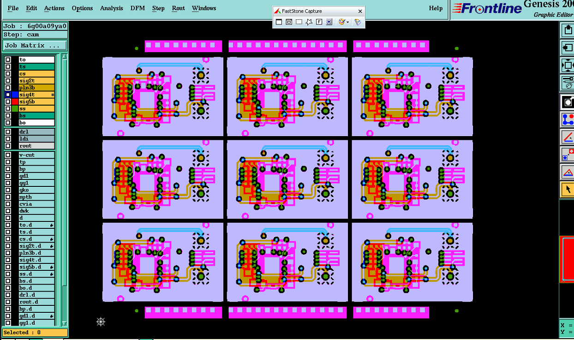Select the 'gko' layer name
The height and width of the screenshot is (340, 574).
(x=36, y=190)
